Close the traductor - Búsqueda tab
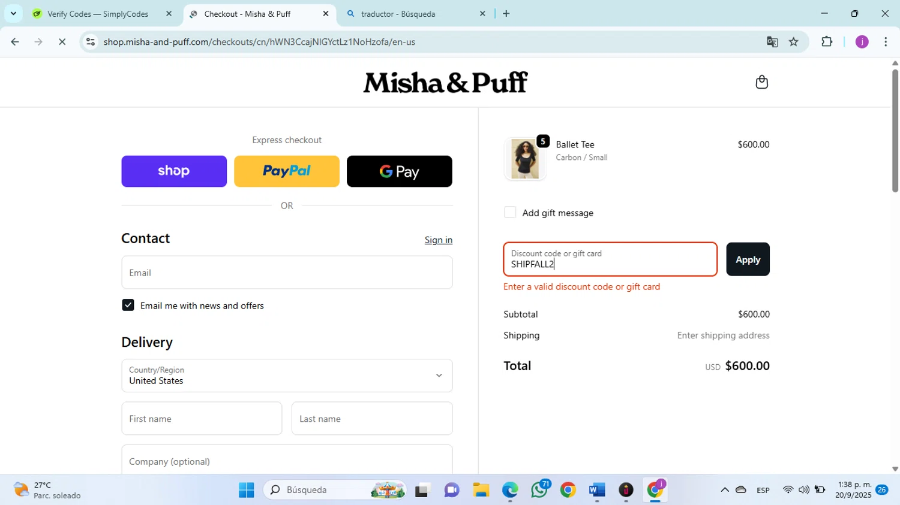Image resolution: width=900 pixels, height=505 pixels. 482,13
